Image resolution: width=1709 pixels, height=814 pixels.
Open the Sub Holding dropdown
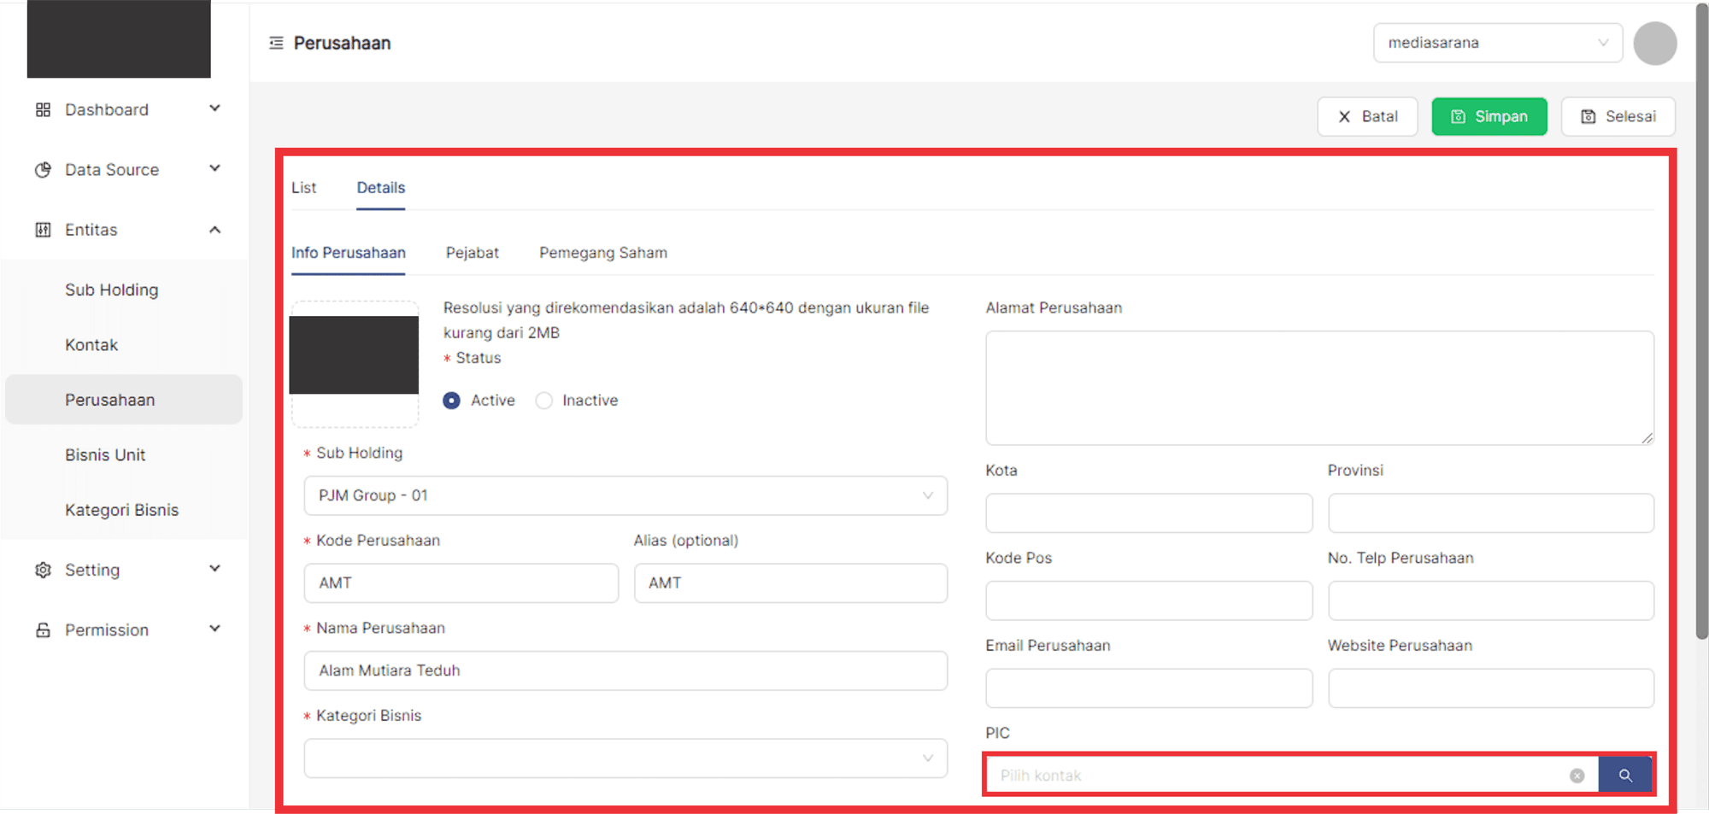point(625,495)
